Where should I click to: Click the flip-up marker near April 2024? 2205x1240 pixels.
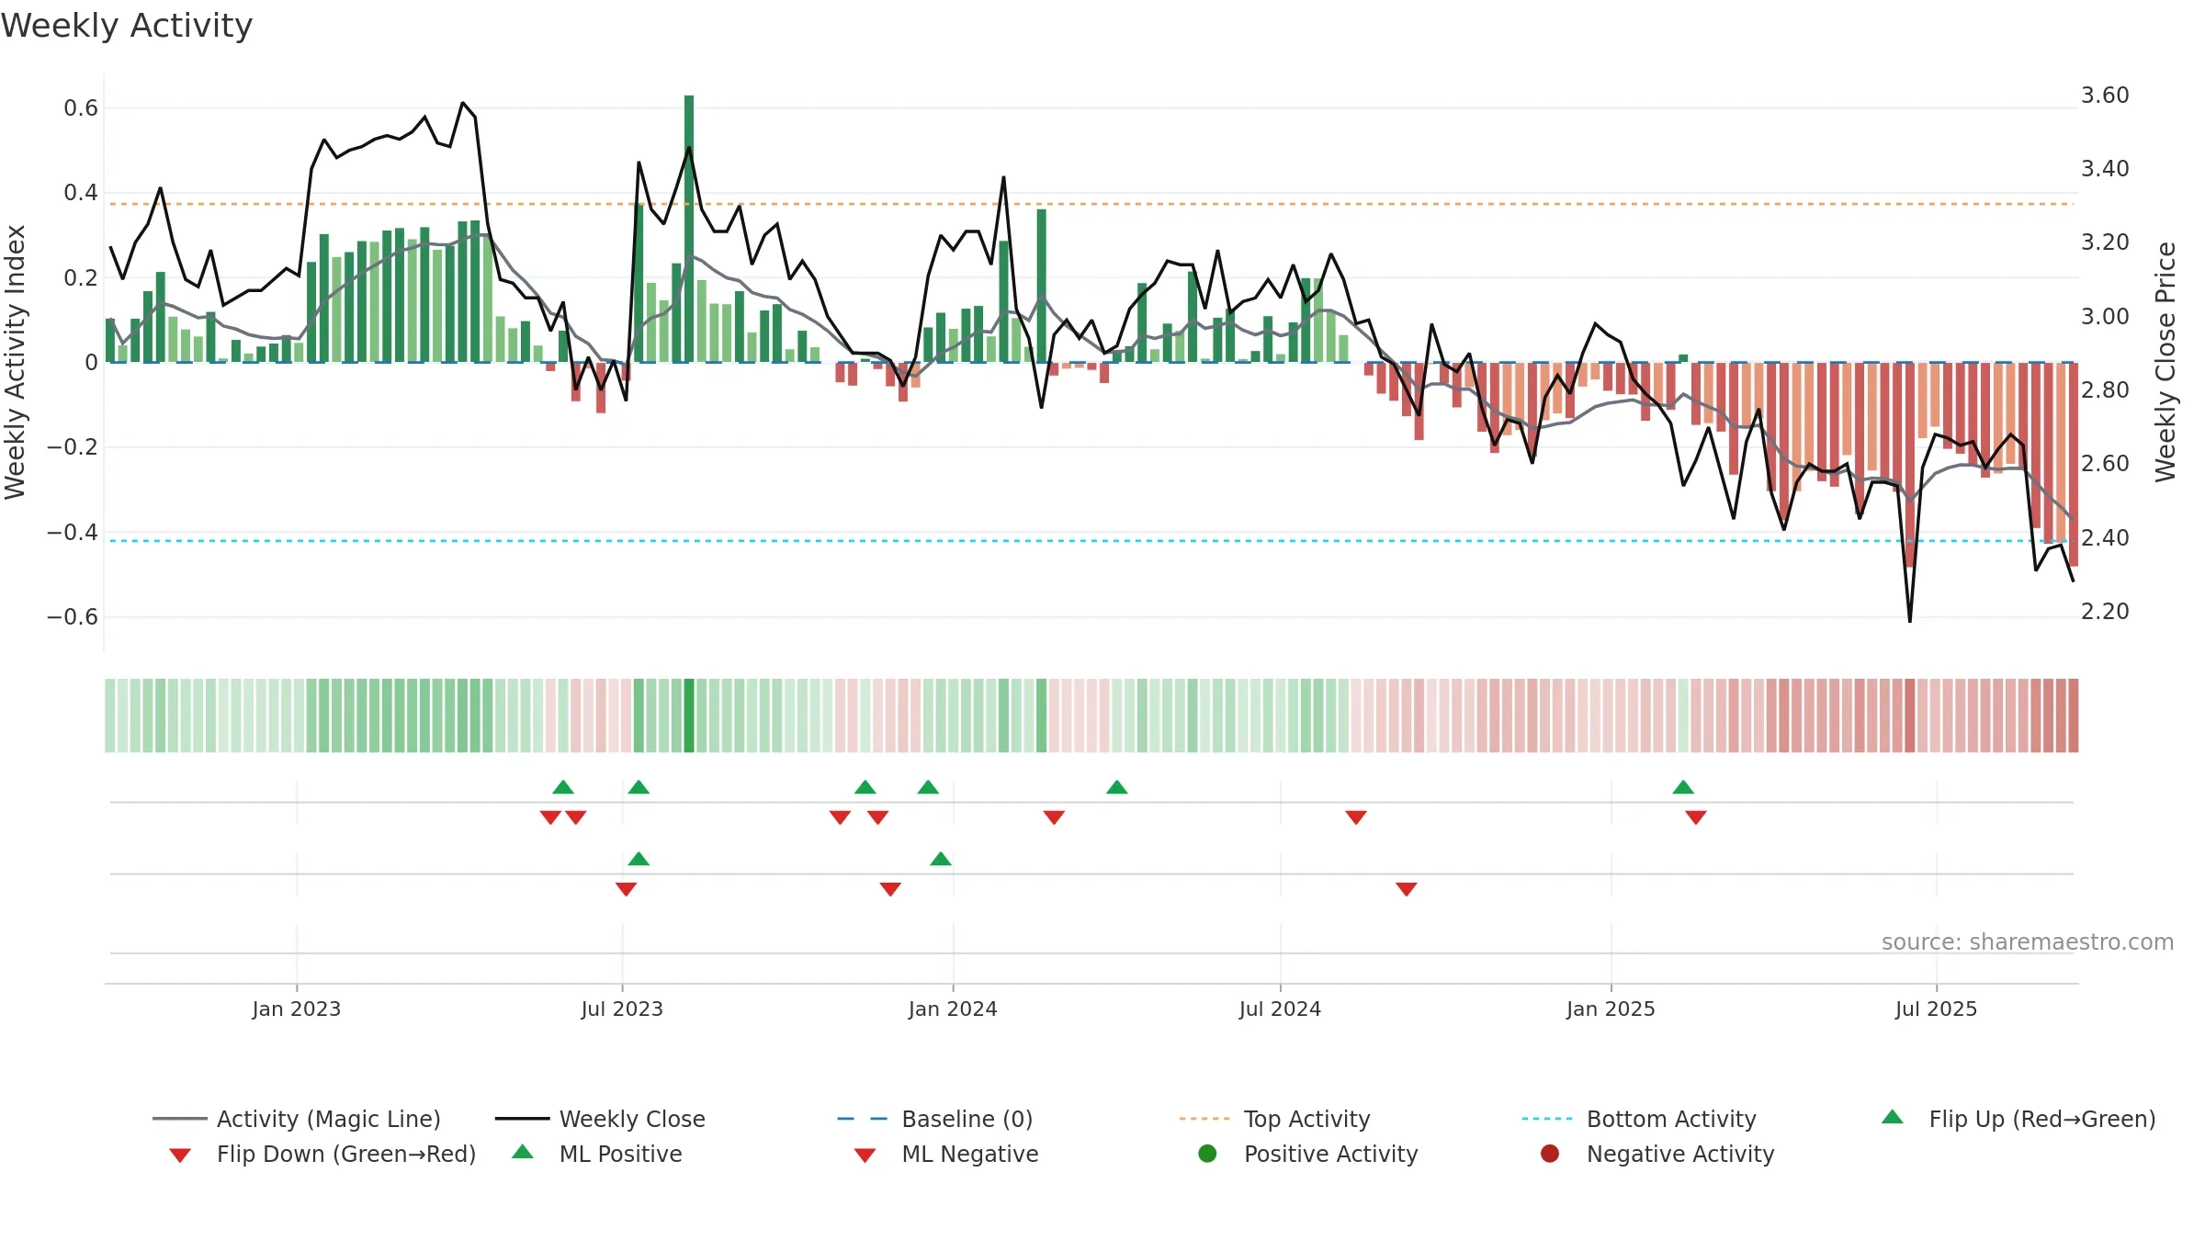coord(1117,787)
